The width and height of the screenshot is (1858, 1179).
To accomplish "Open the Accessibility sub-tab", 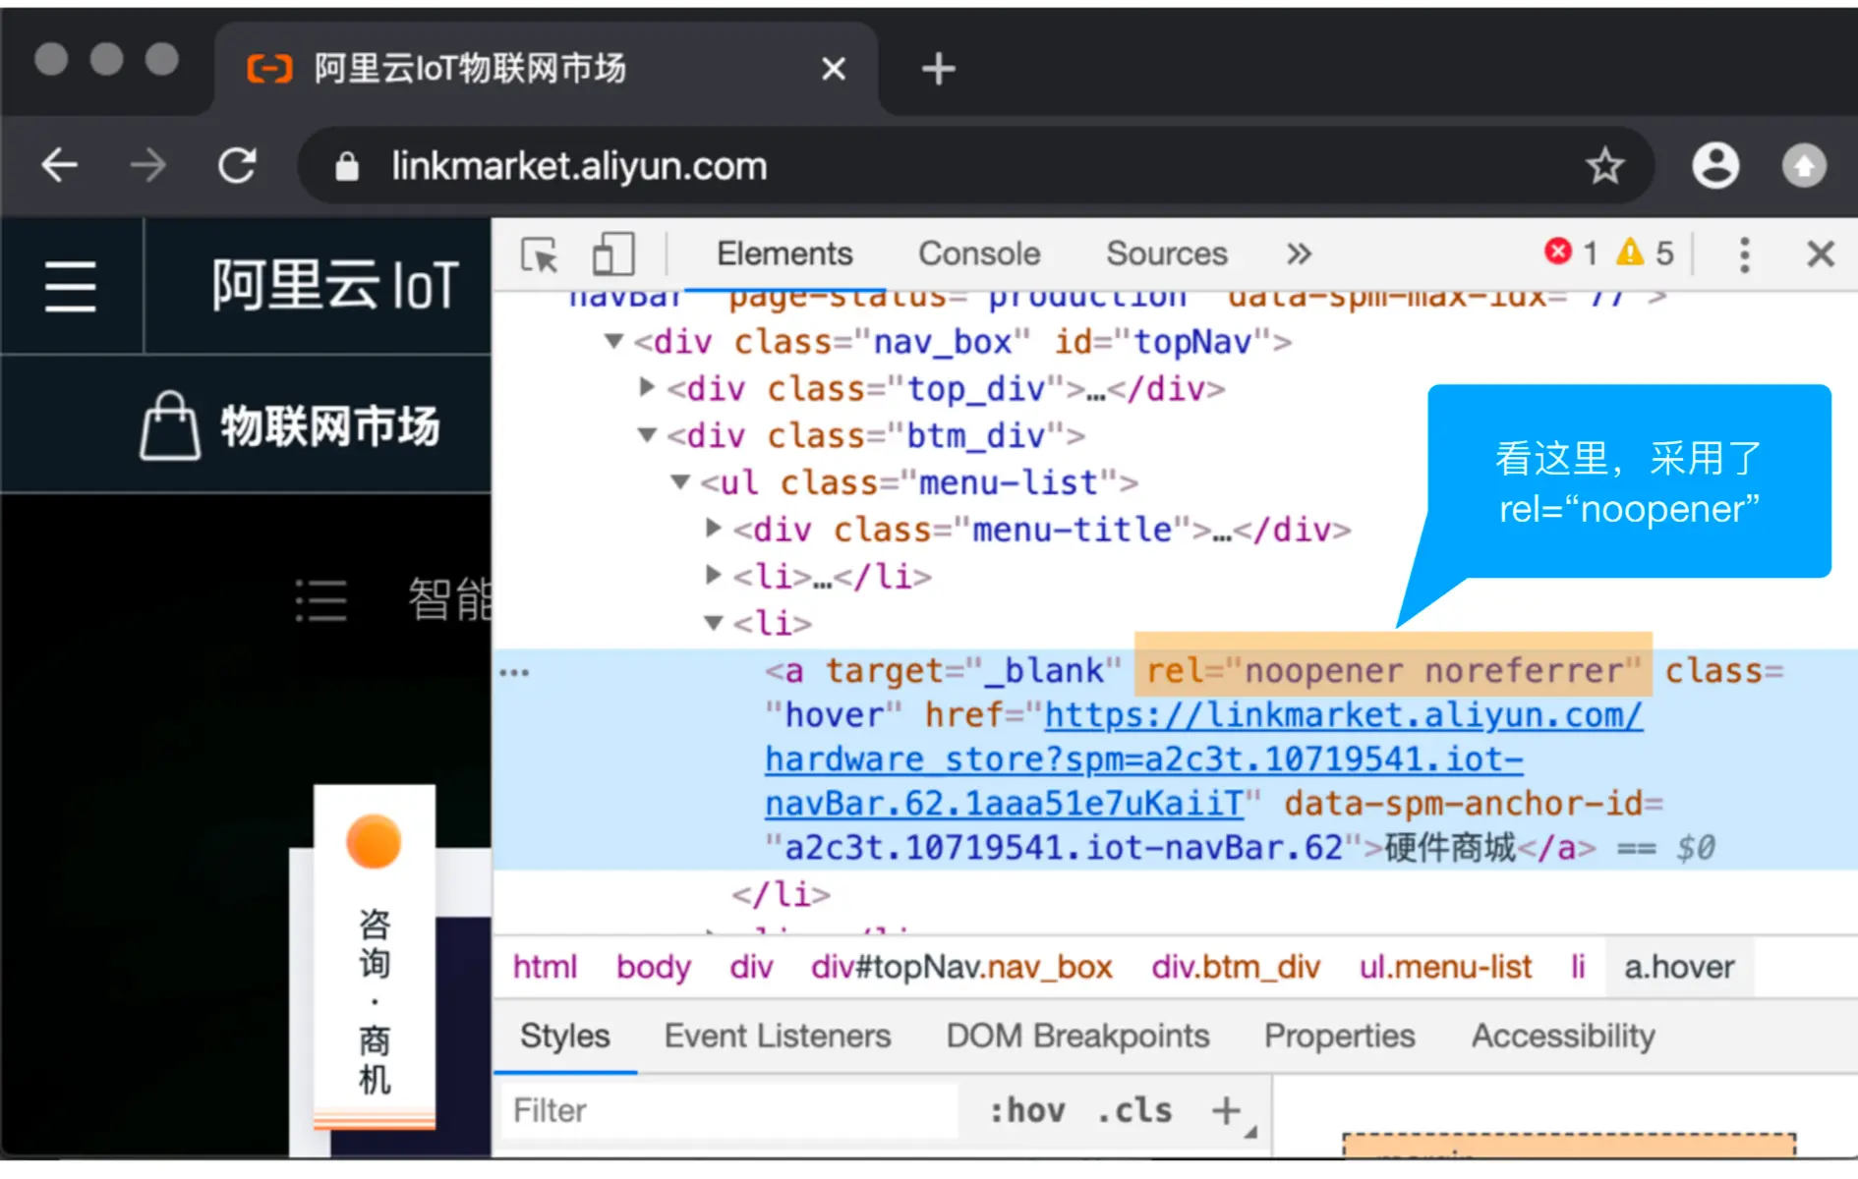I will pos(1563,1036).
